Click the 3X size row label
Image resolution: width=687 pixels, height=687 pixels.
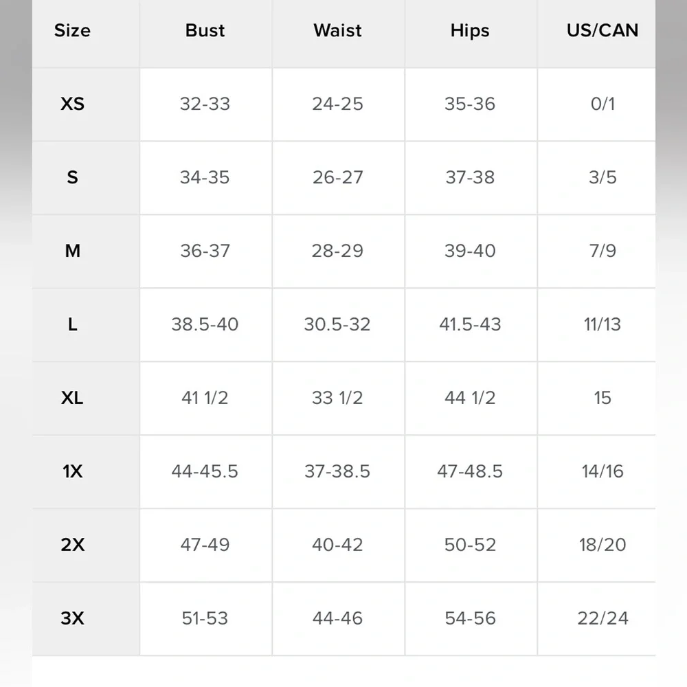click(72, 618)
